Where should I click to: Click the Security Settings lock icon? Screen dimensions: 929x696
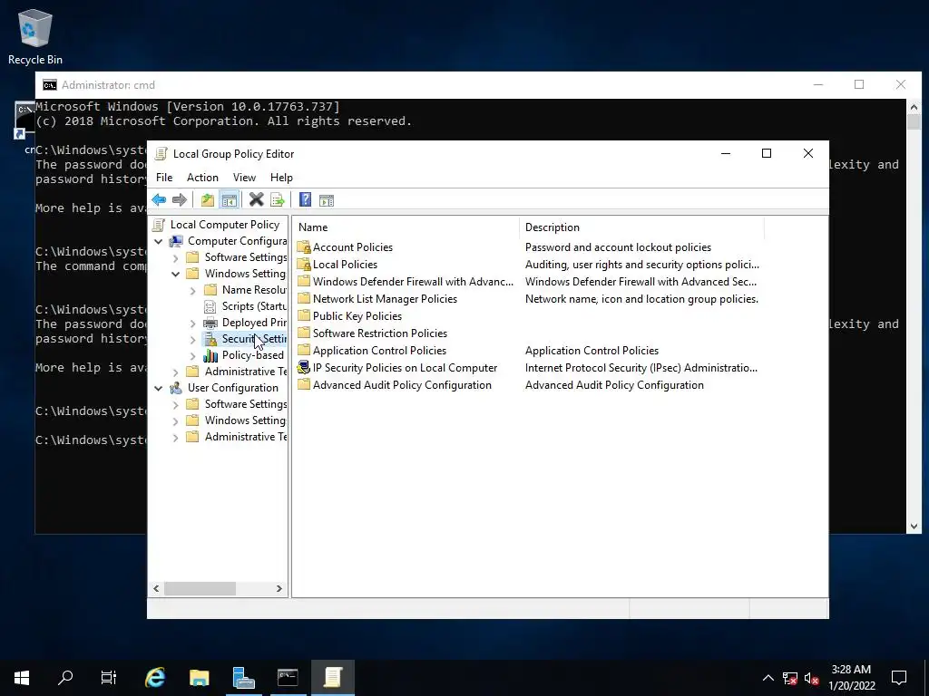(x=210, y=339)
